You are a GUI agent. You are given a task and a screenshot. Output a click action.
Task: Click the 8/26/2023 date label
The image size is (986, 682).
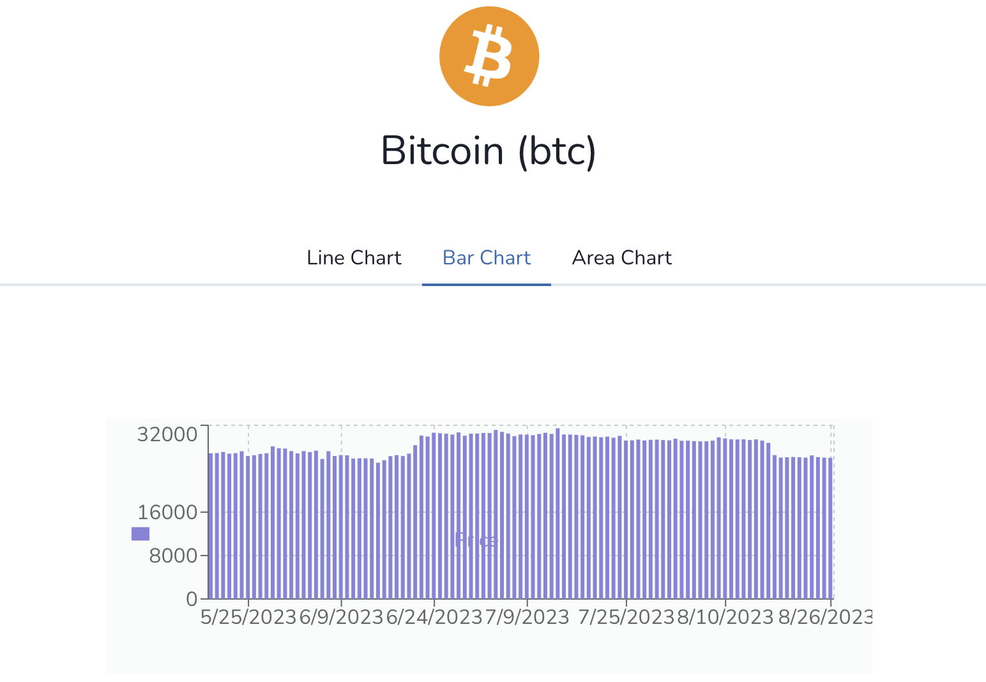825,618
